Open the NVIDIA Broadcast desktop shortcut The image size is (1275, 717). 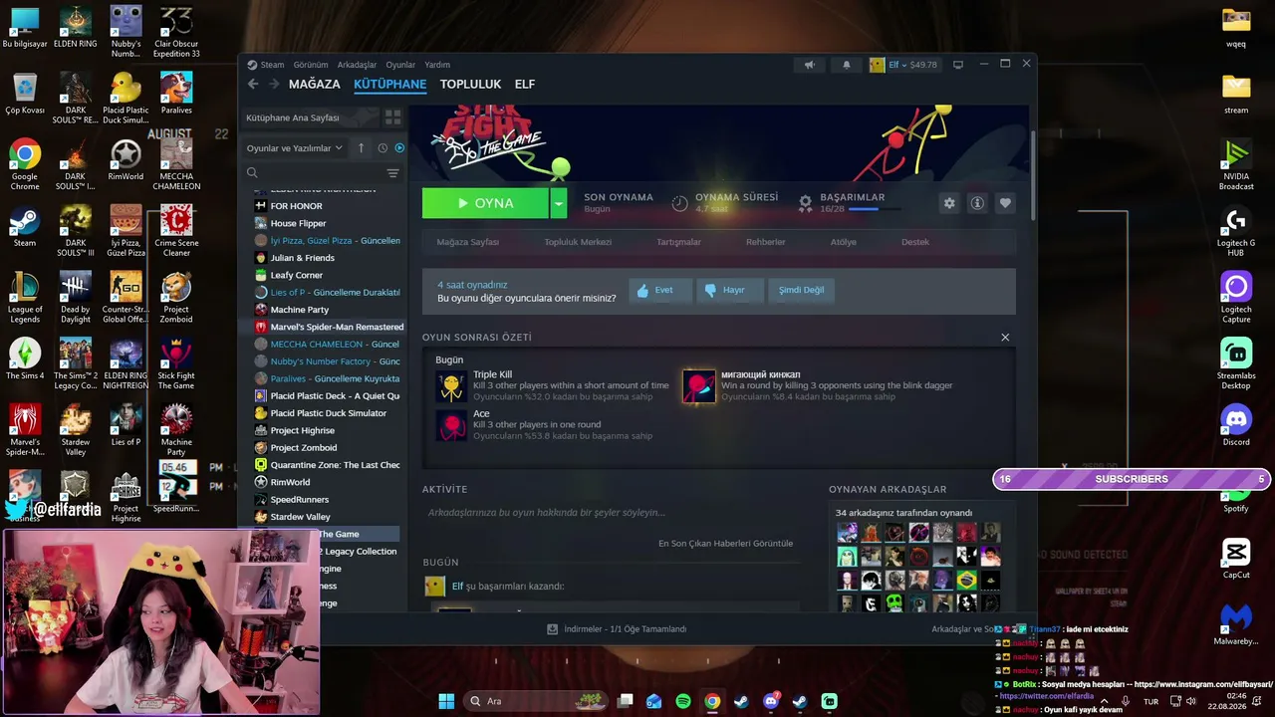1236,165
